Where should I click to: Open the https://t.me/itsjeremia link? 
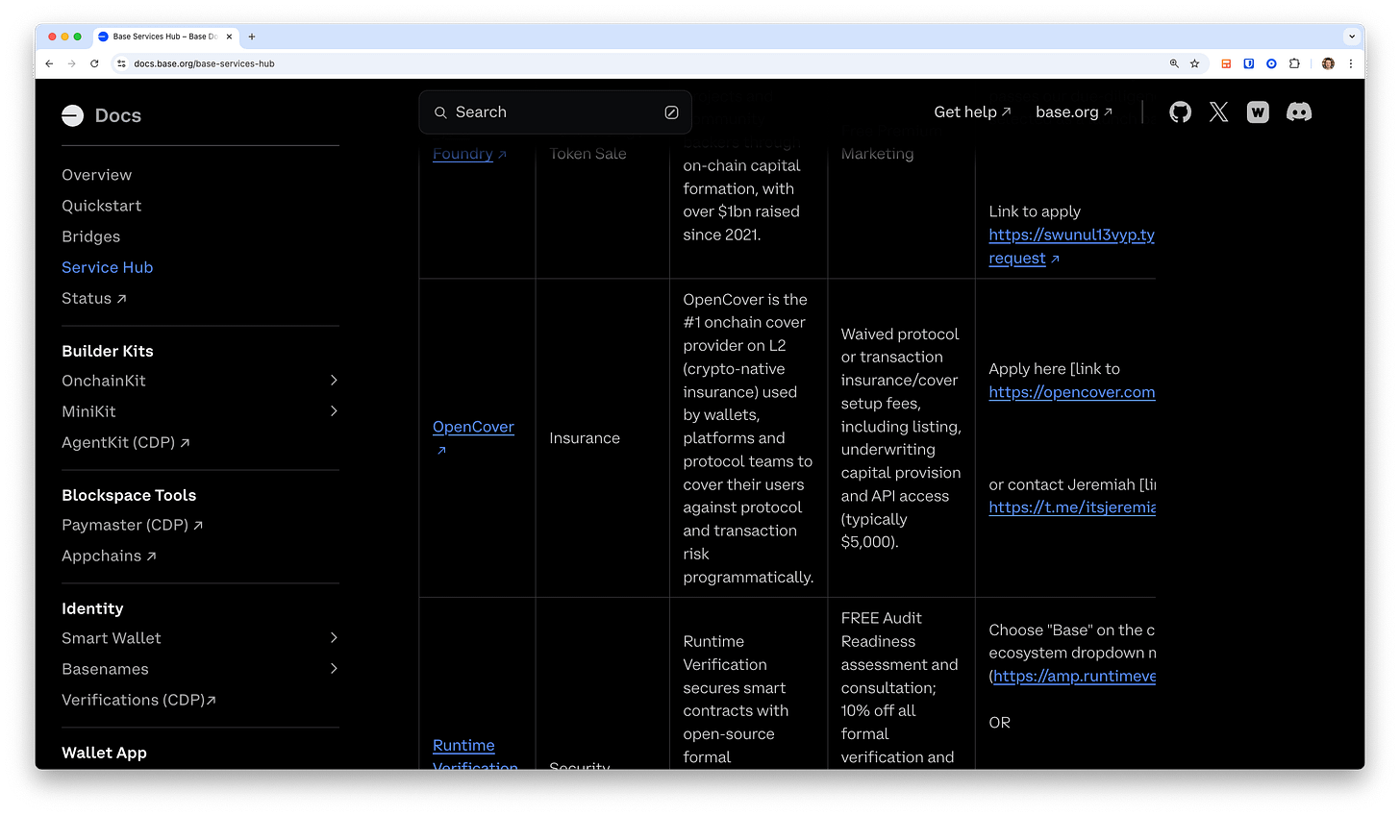[x=1071, y=507]
